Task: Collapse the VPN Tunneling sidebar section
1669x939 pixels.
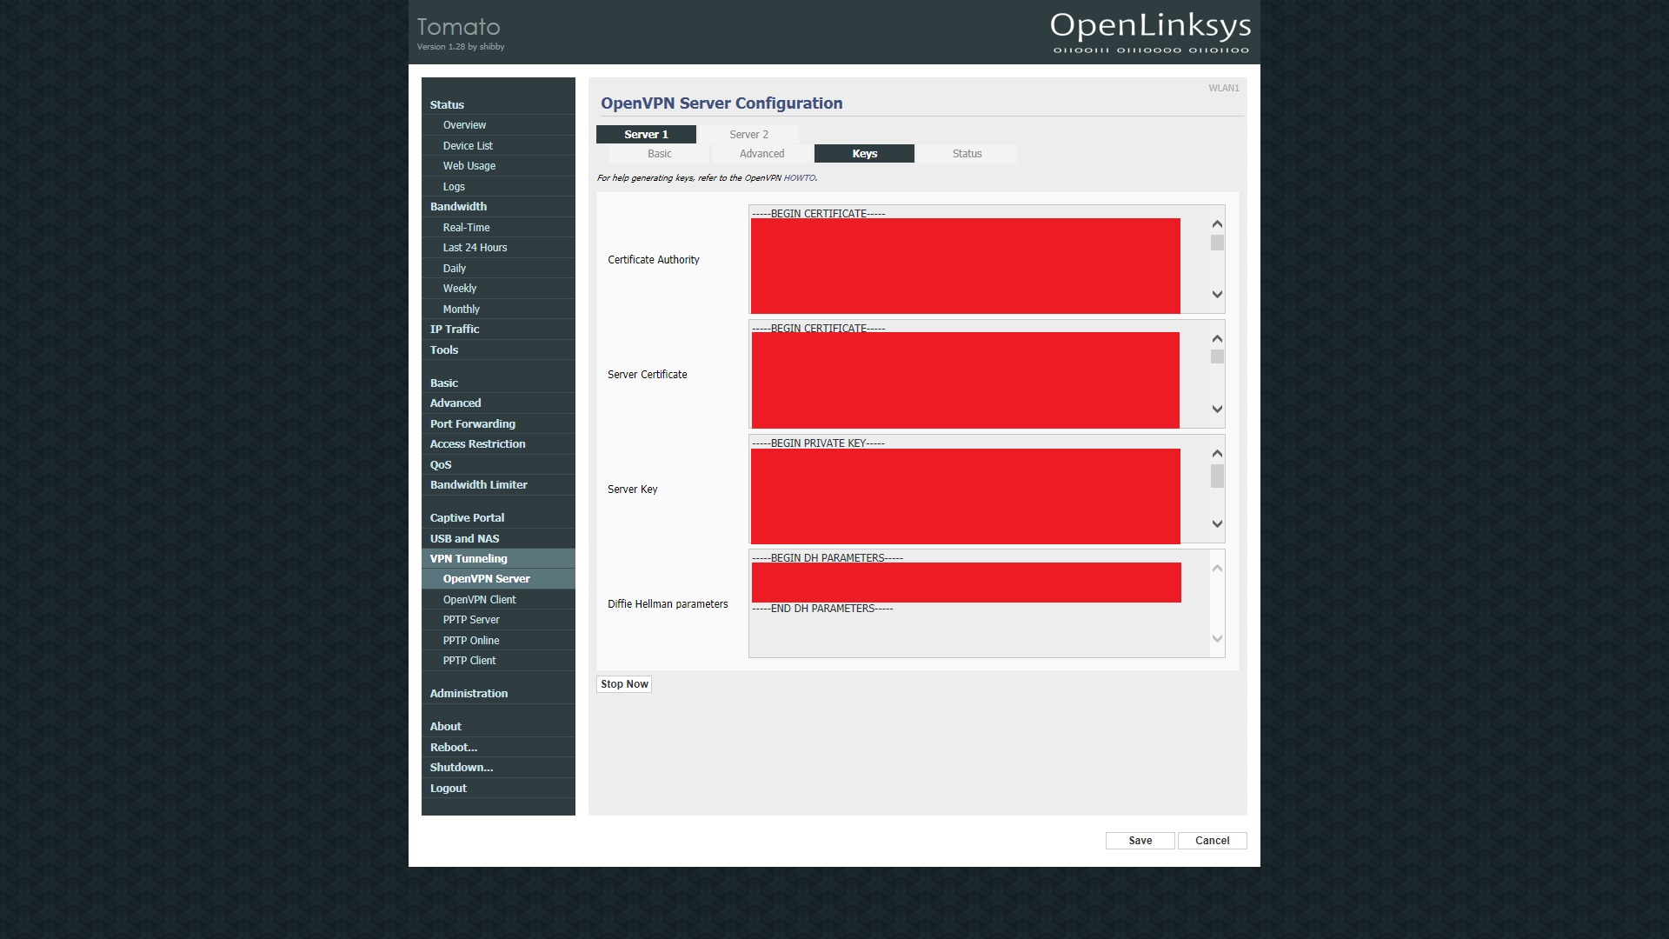Action: point(469,559)
